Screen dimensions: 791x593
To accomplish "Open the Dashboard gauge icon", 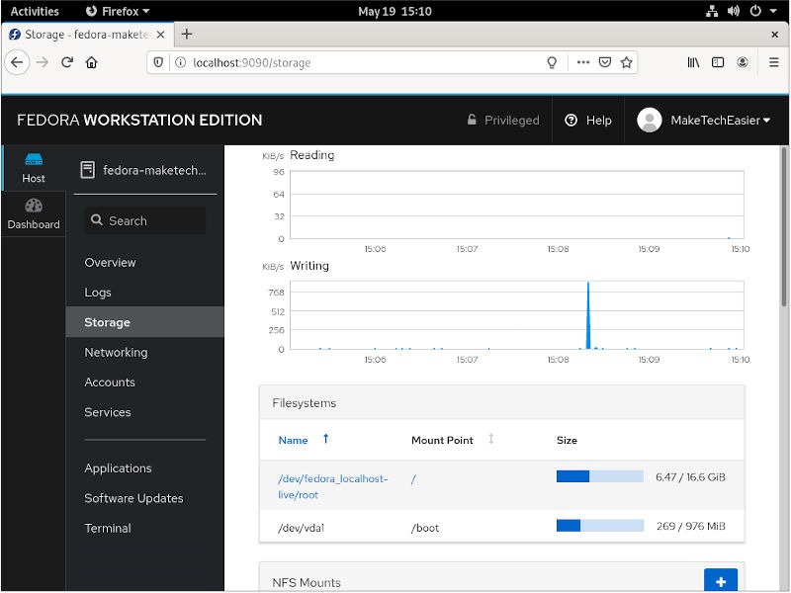I will click(34, 207).
